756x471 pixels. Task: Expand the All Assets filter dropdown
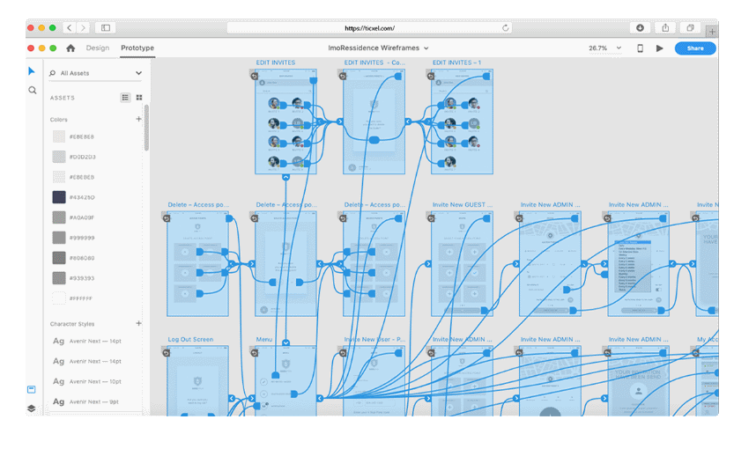tap(139, 73)
